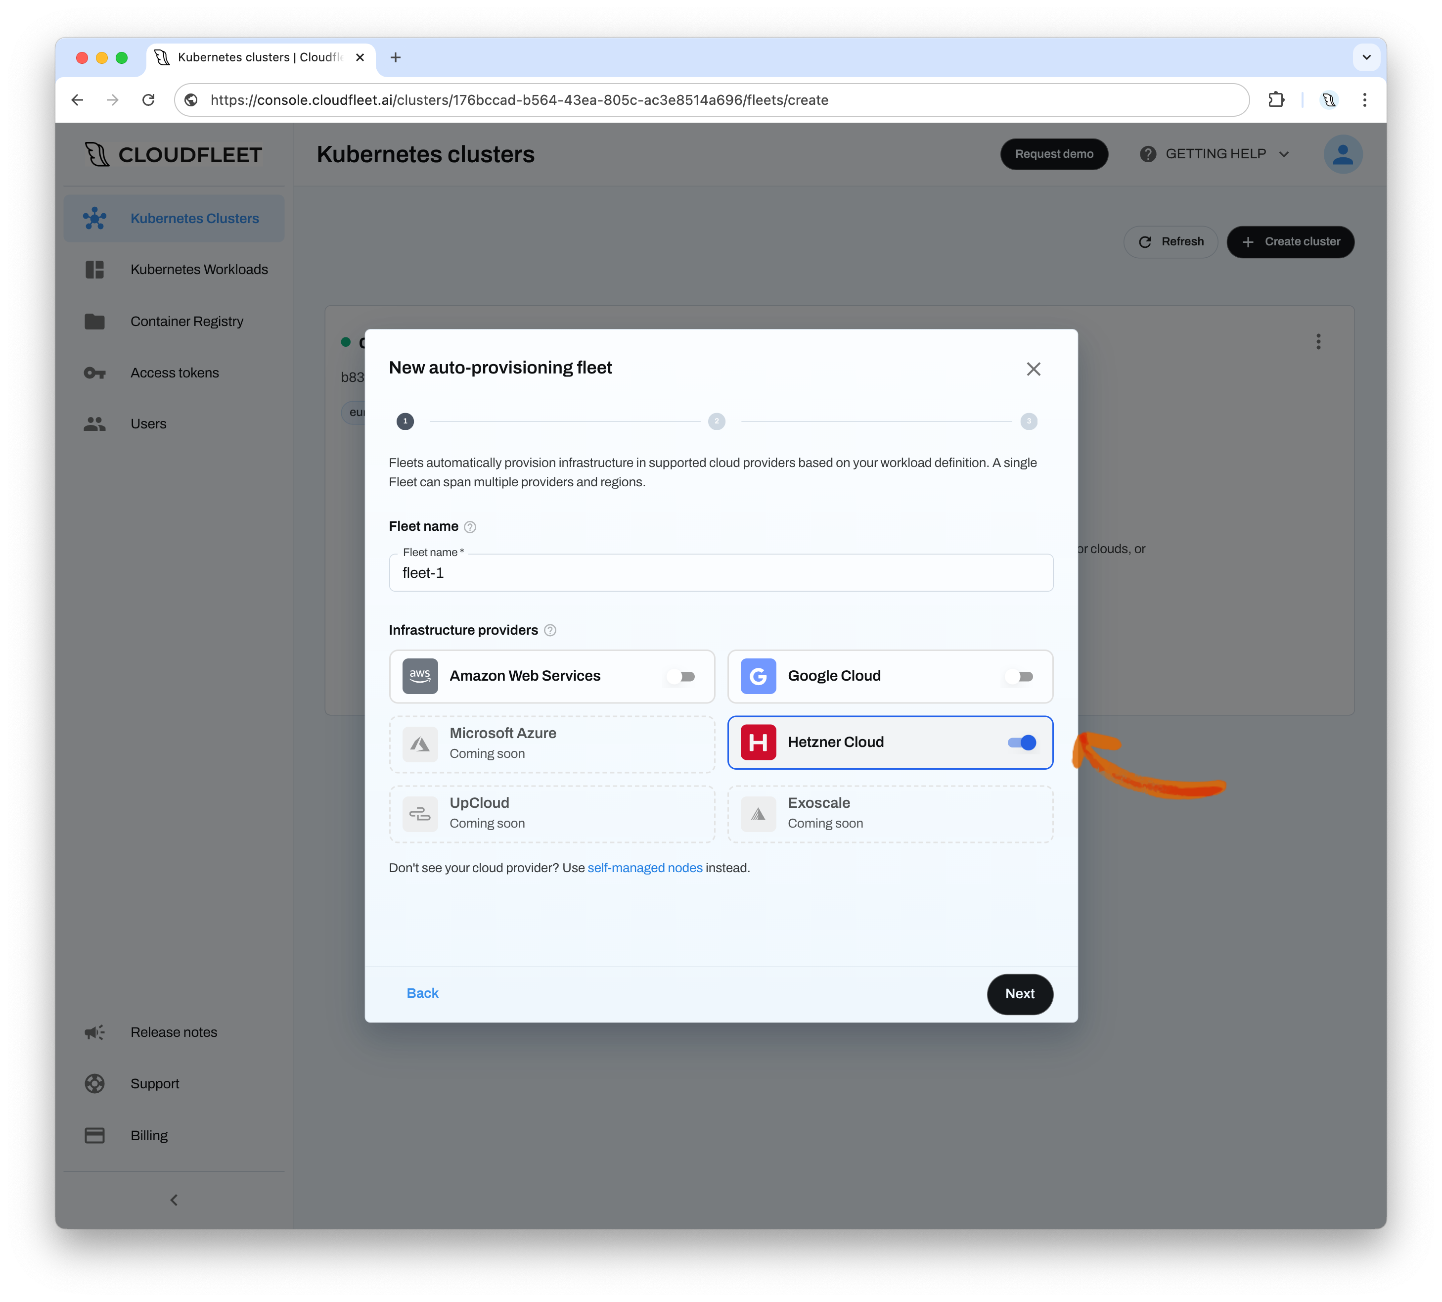
Task: Expand the browser tab search dropdown
Action: (1366, 57)
